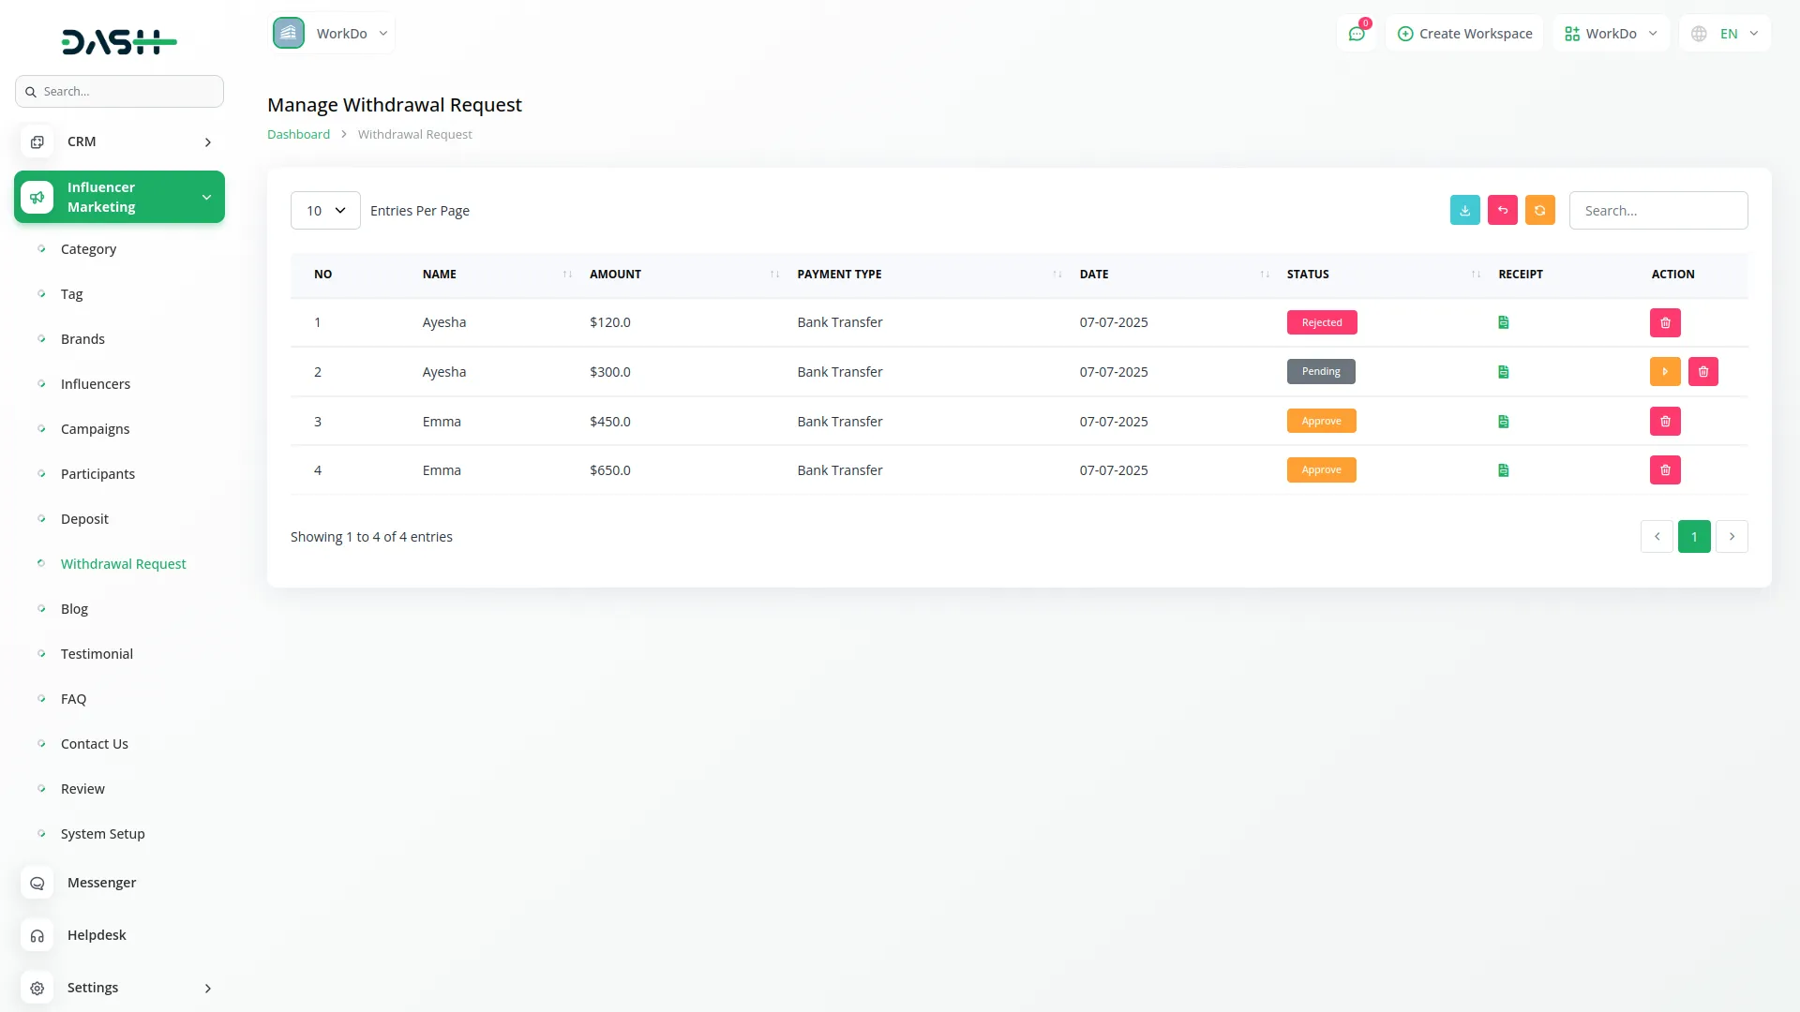The width and height of the screenshot is (1800, 1012).
Task: Click orange action arrow on pending request
Action: 1665,372
